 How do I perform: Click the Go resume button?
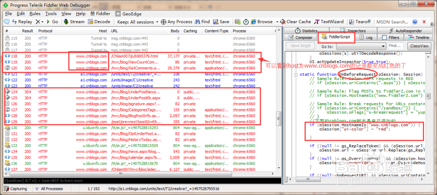pyautogui.click(x=52, y=22)
